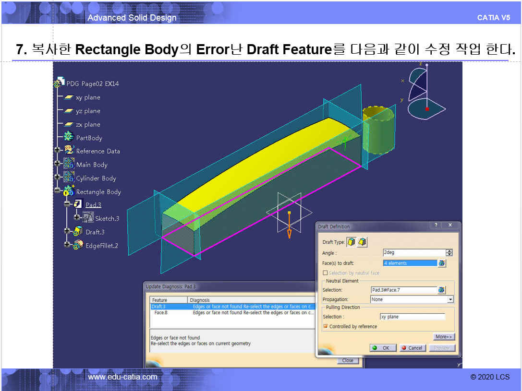Click the PartBody gear icon

[69, 137]
